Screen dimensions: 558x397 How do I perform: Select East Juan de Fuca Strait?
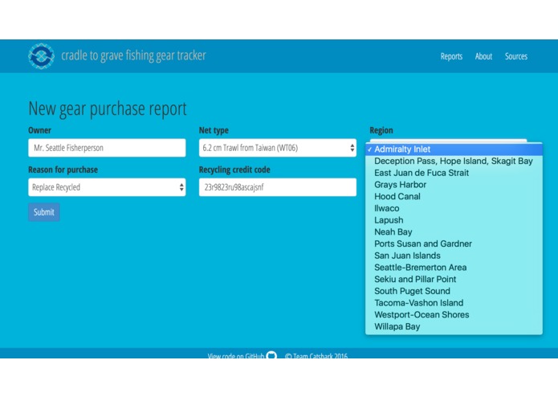click(x=454, y=173)
